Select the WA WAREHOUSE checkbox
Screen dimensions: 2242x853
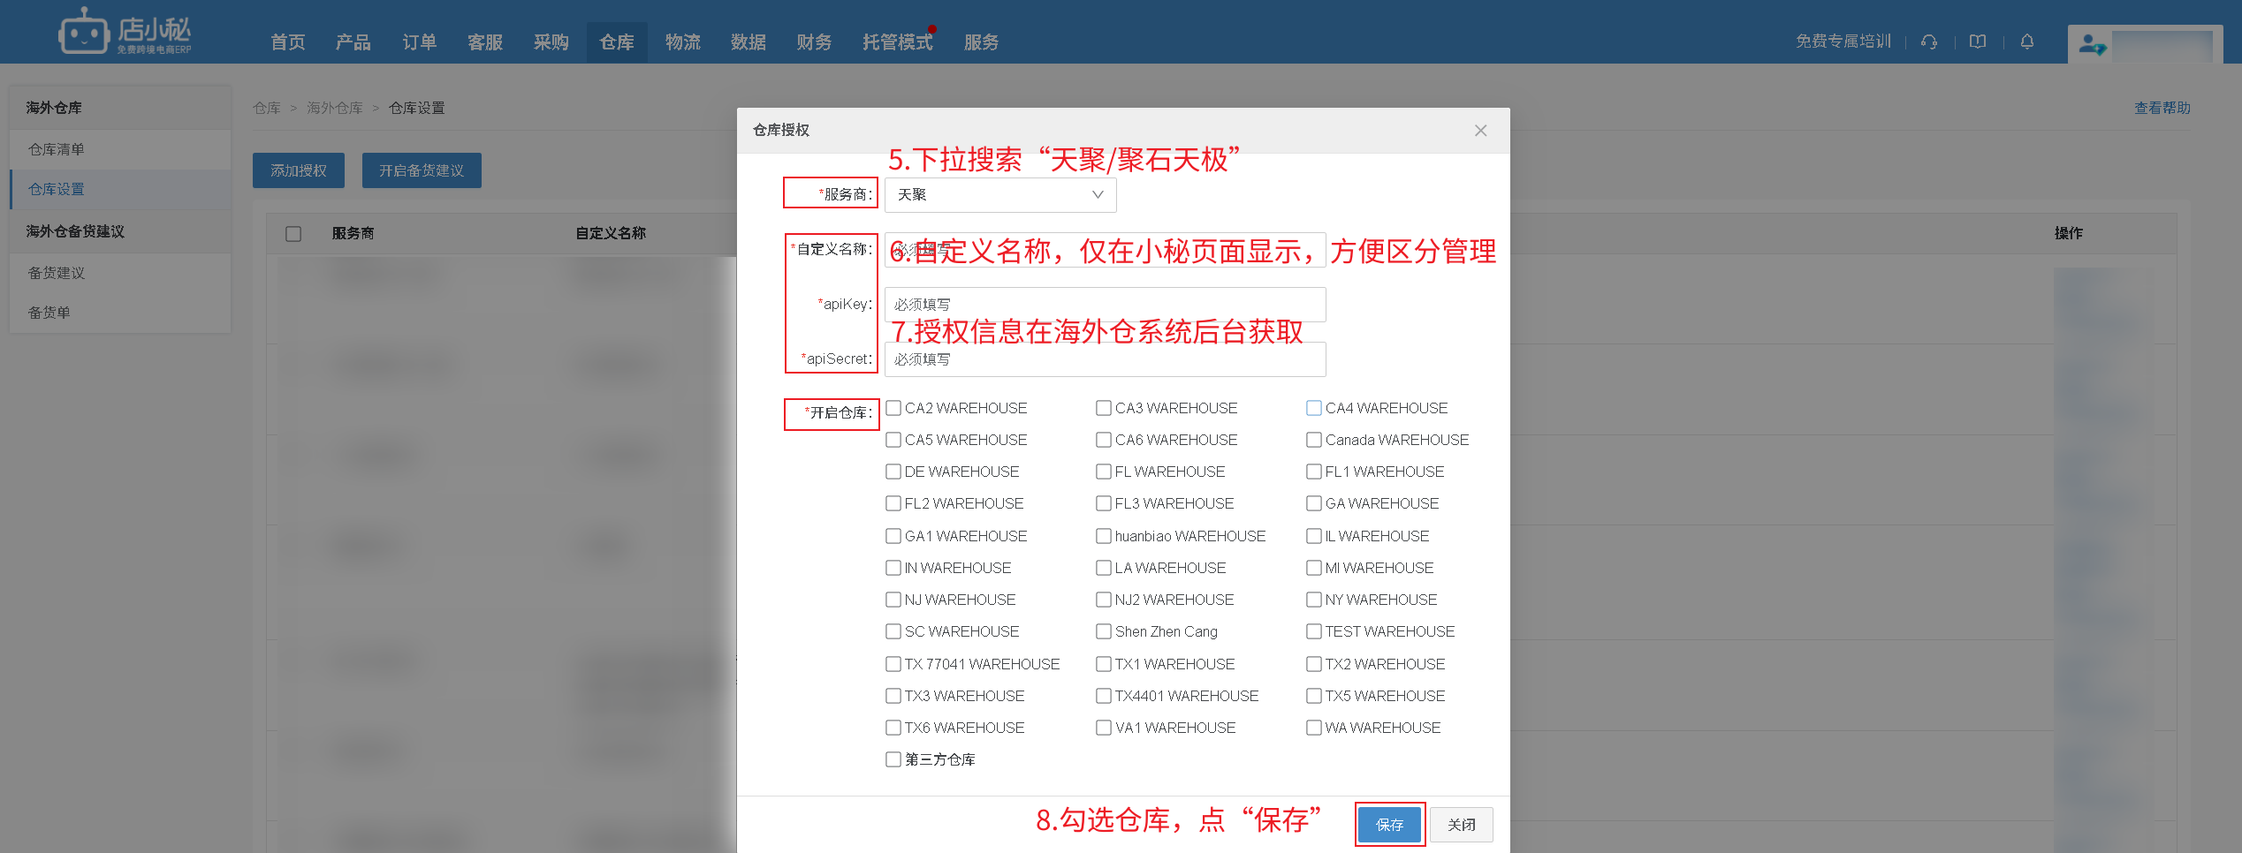1314,728
